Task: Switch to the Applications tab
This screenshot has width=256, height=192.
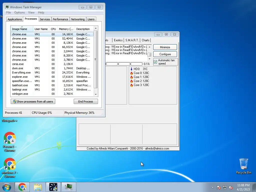Action: point(15,19)
